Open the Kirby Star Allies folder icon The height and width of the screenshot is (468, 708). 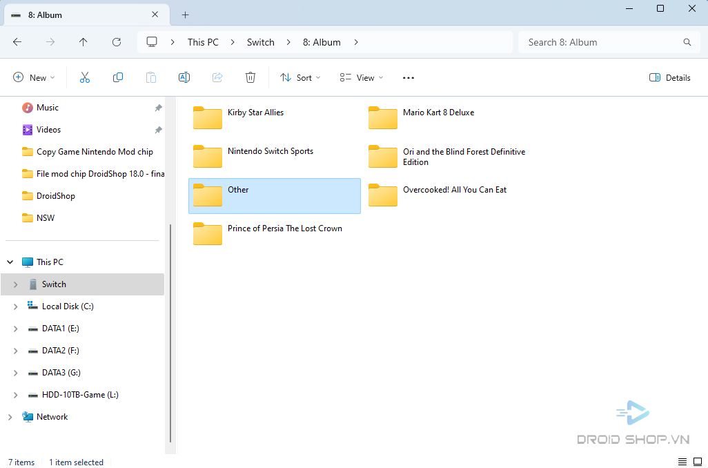[207, 117]
